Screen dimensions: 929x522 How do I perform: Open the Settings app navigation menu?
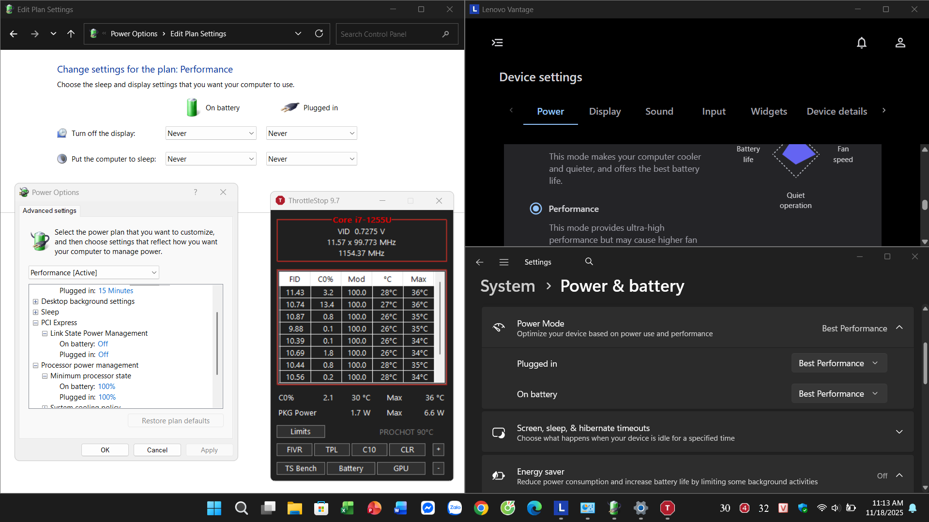[504, 262]
